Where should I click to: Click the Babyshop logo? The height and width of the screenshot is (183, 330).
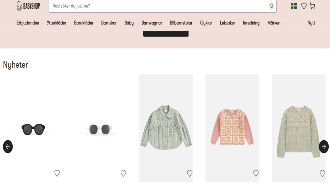[x=28, y=6]
